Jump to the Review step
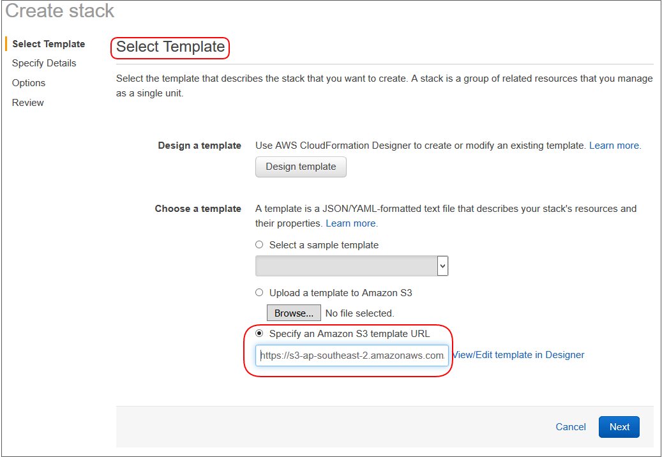This screenshot has width=662, height=457. coord(28,103)
